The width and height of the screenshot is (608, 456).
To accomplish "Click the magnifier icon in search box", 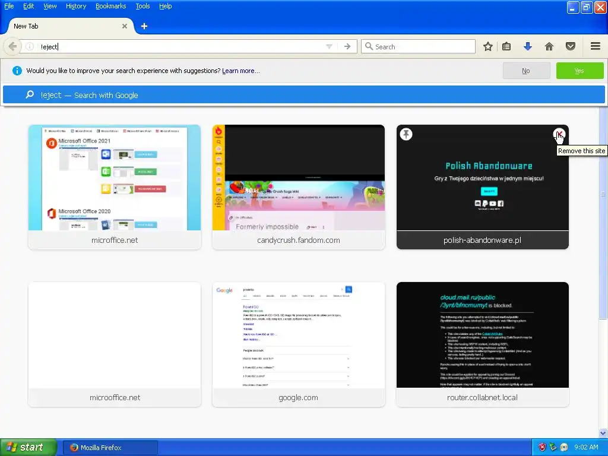I will point(369,46).
